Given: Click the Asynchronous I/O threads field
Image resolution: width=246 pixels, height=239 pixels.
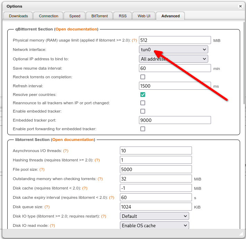Looking at the screenshot, I should (x=156, y=151).
